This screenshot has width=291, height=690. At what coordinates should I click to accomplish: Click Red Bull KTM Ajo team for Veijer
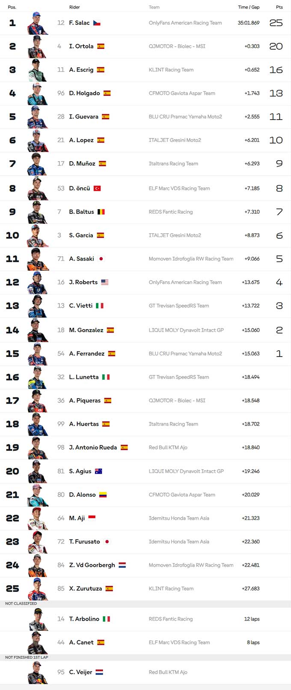(x=168, y=672)
